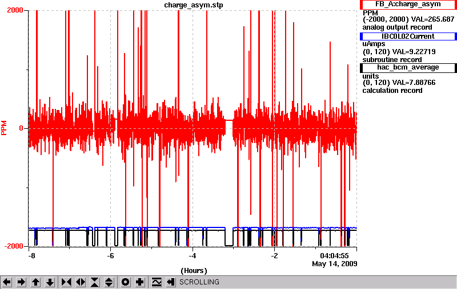The width and height of the screenshot is (457, 289).
Task: Click the 'calculation record' text
Action: tap(392, 91)
